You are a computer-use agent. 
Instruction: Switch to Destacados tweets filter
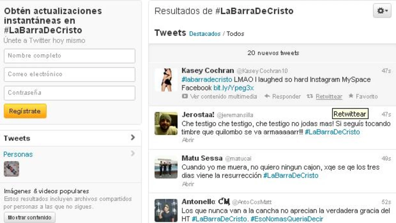coord(205,34)
